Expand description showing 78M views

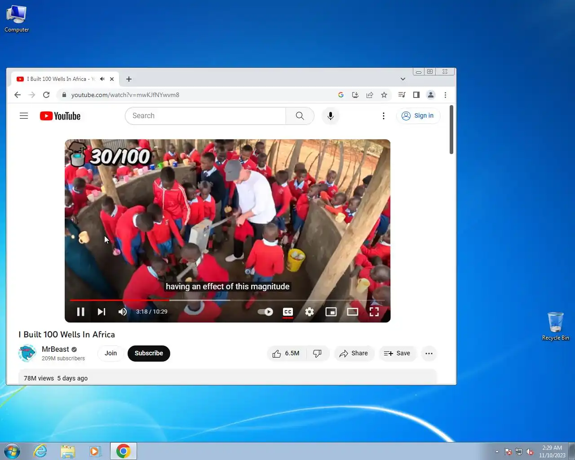coord(227,377)
